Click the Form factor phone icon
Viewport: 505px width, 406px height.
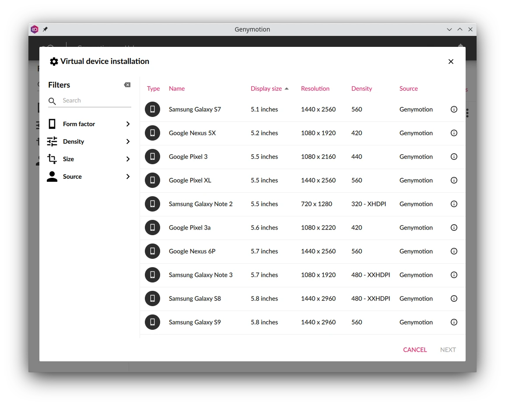(x=52, y=124)
